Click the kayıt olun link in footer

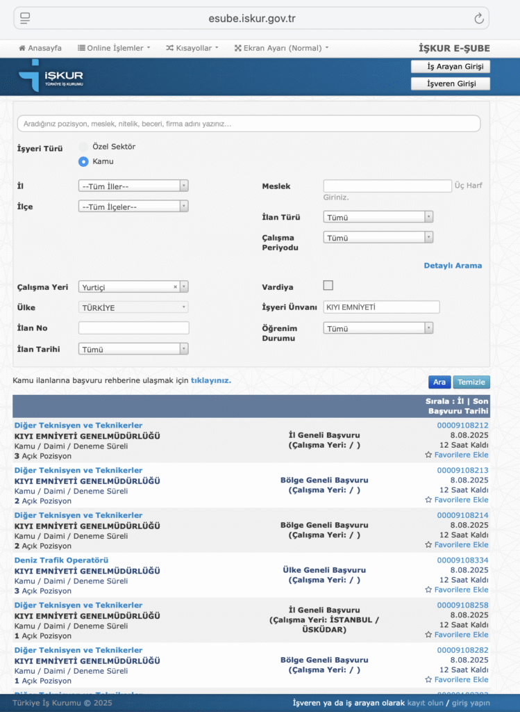coord(426,703)
